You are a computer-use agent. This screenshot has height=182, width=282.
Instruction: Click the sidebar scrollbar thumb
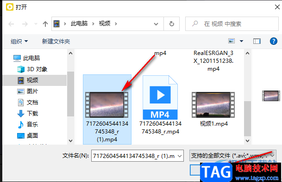(70, 94)
